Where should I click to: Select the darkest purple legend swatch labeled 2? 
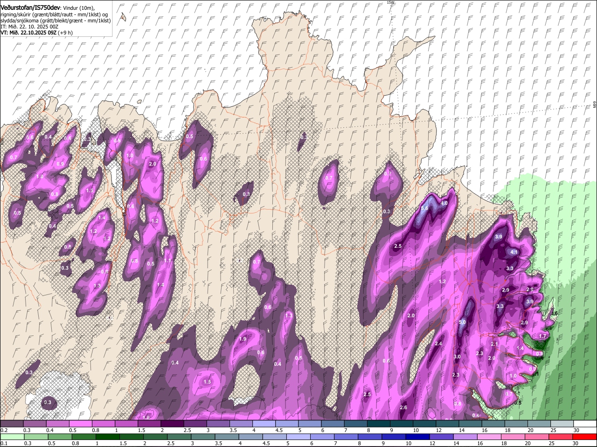pyautogui.click(x=172, y=423)
